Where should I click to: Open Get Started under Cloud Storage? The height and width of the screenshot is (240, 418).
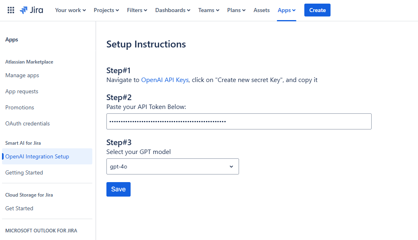point(19,209)
